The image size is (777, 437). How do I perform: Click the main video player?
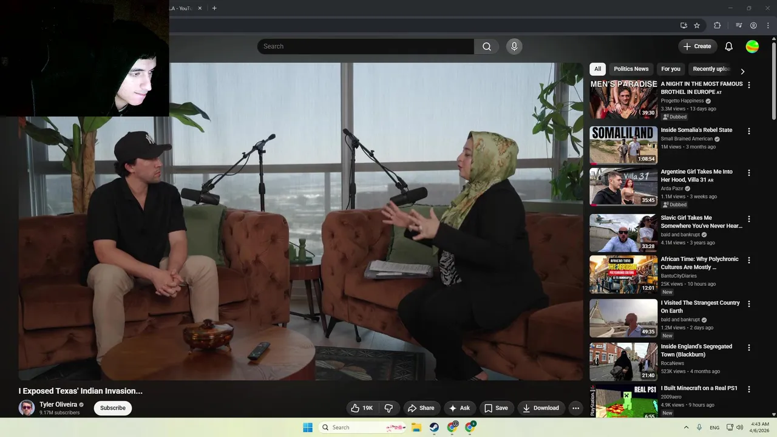point(300,222)
